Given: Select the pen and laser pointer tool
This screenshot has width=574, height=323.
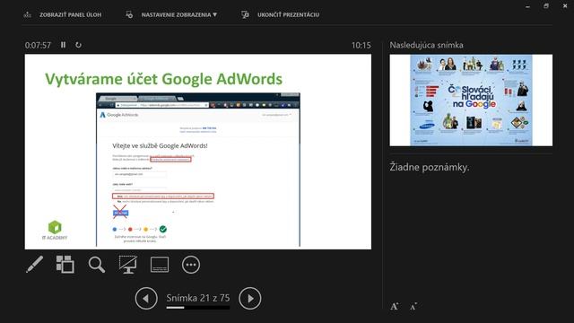Looking at the screenshot, I should click(35, 264).
